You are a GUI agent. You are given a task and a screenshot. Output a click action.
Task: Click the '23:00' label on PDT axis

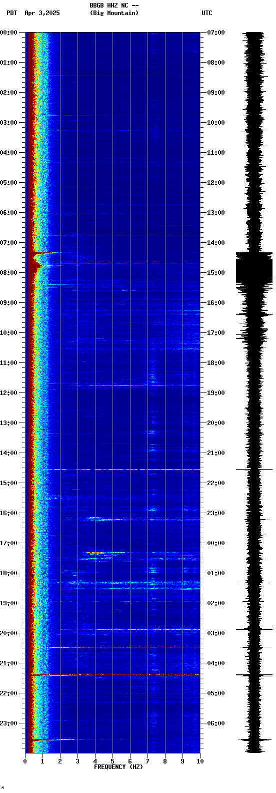click(8, 723)
